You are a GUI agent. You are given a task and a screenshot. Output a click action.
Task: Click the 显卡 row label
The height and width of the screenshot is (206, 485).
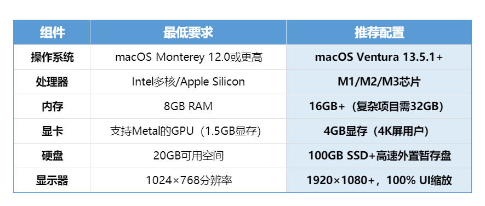pos(52,131)
